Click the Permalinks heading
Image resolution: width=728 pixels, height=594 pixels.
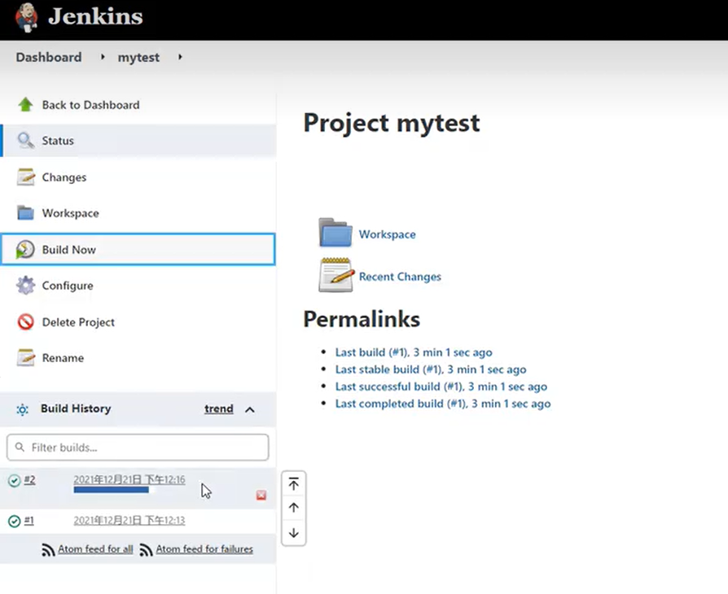[362, 319]
